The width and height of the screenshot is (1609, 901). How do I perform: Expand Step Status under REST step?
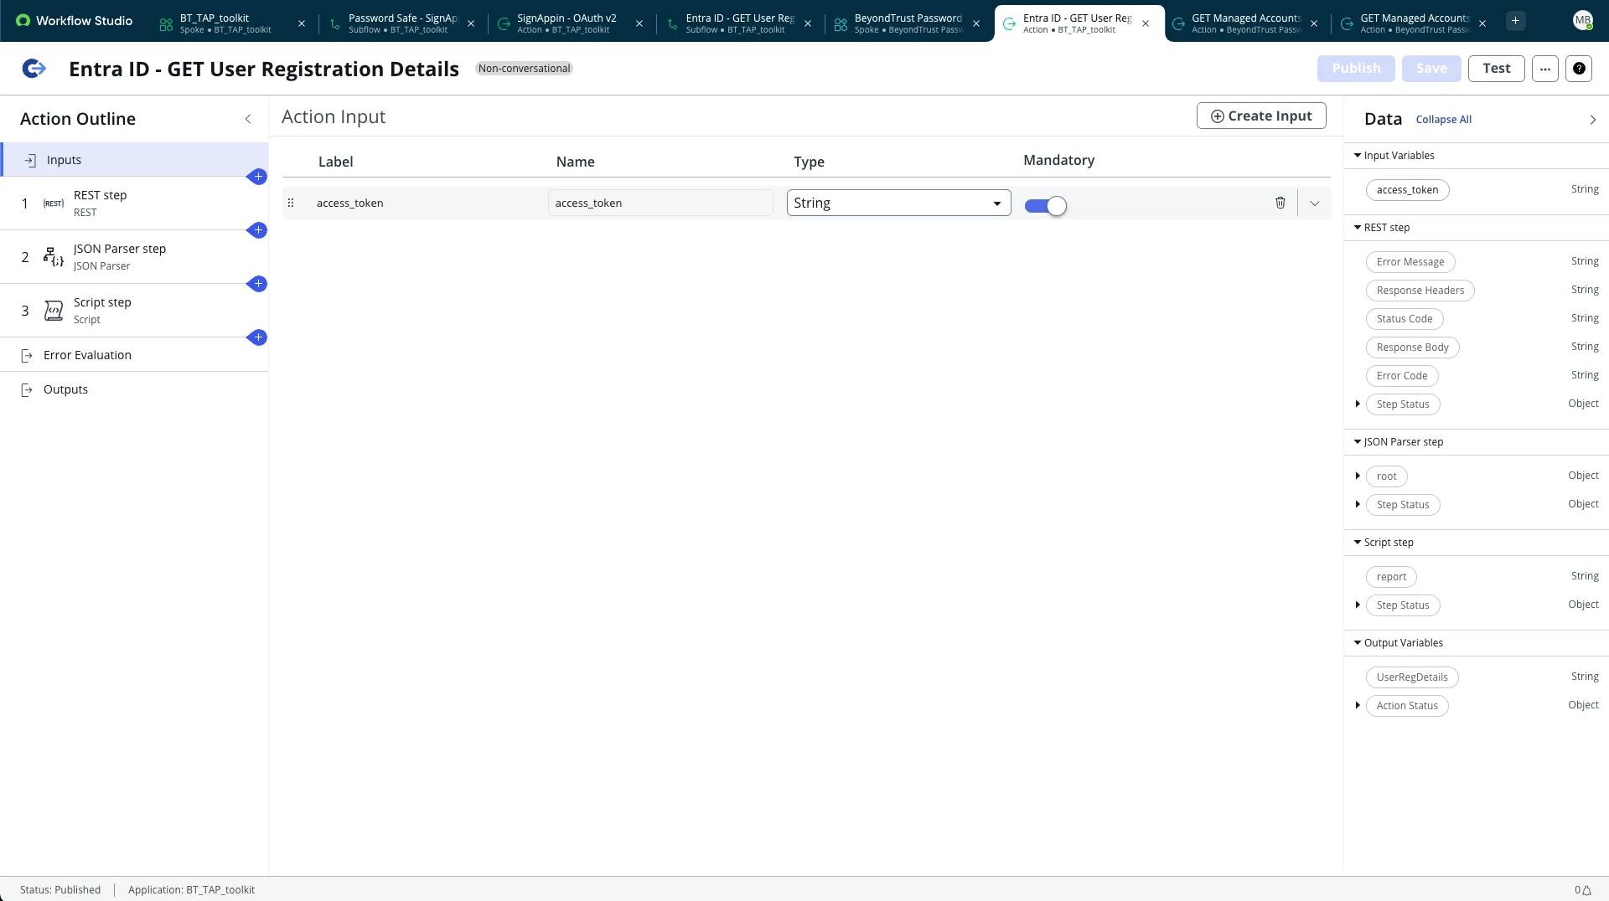[x=1358, y=404]
